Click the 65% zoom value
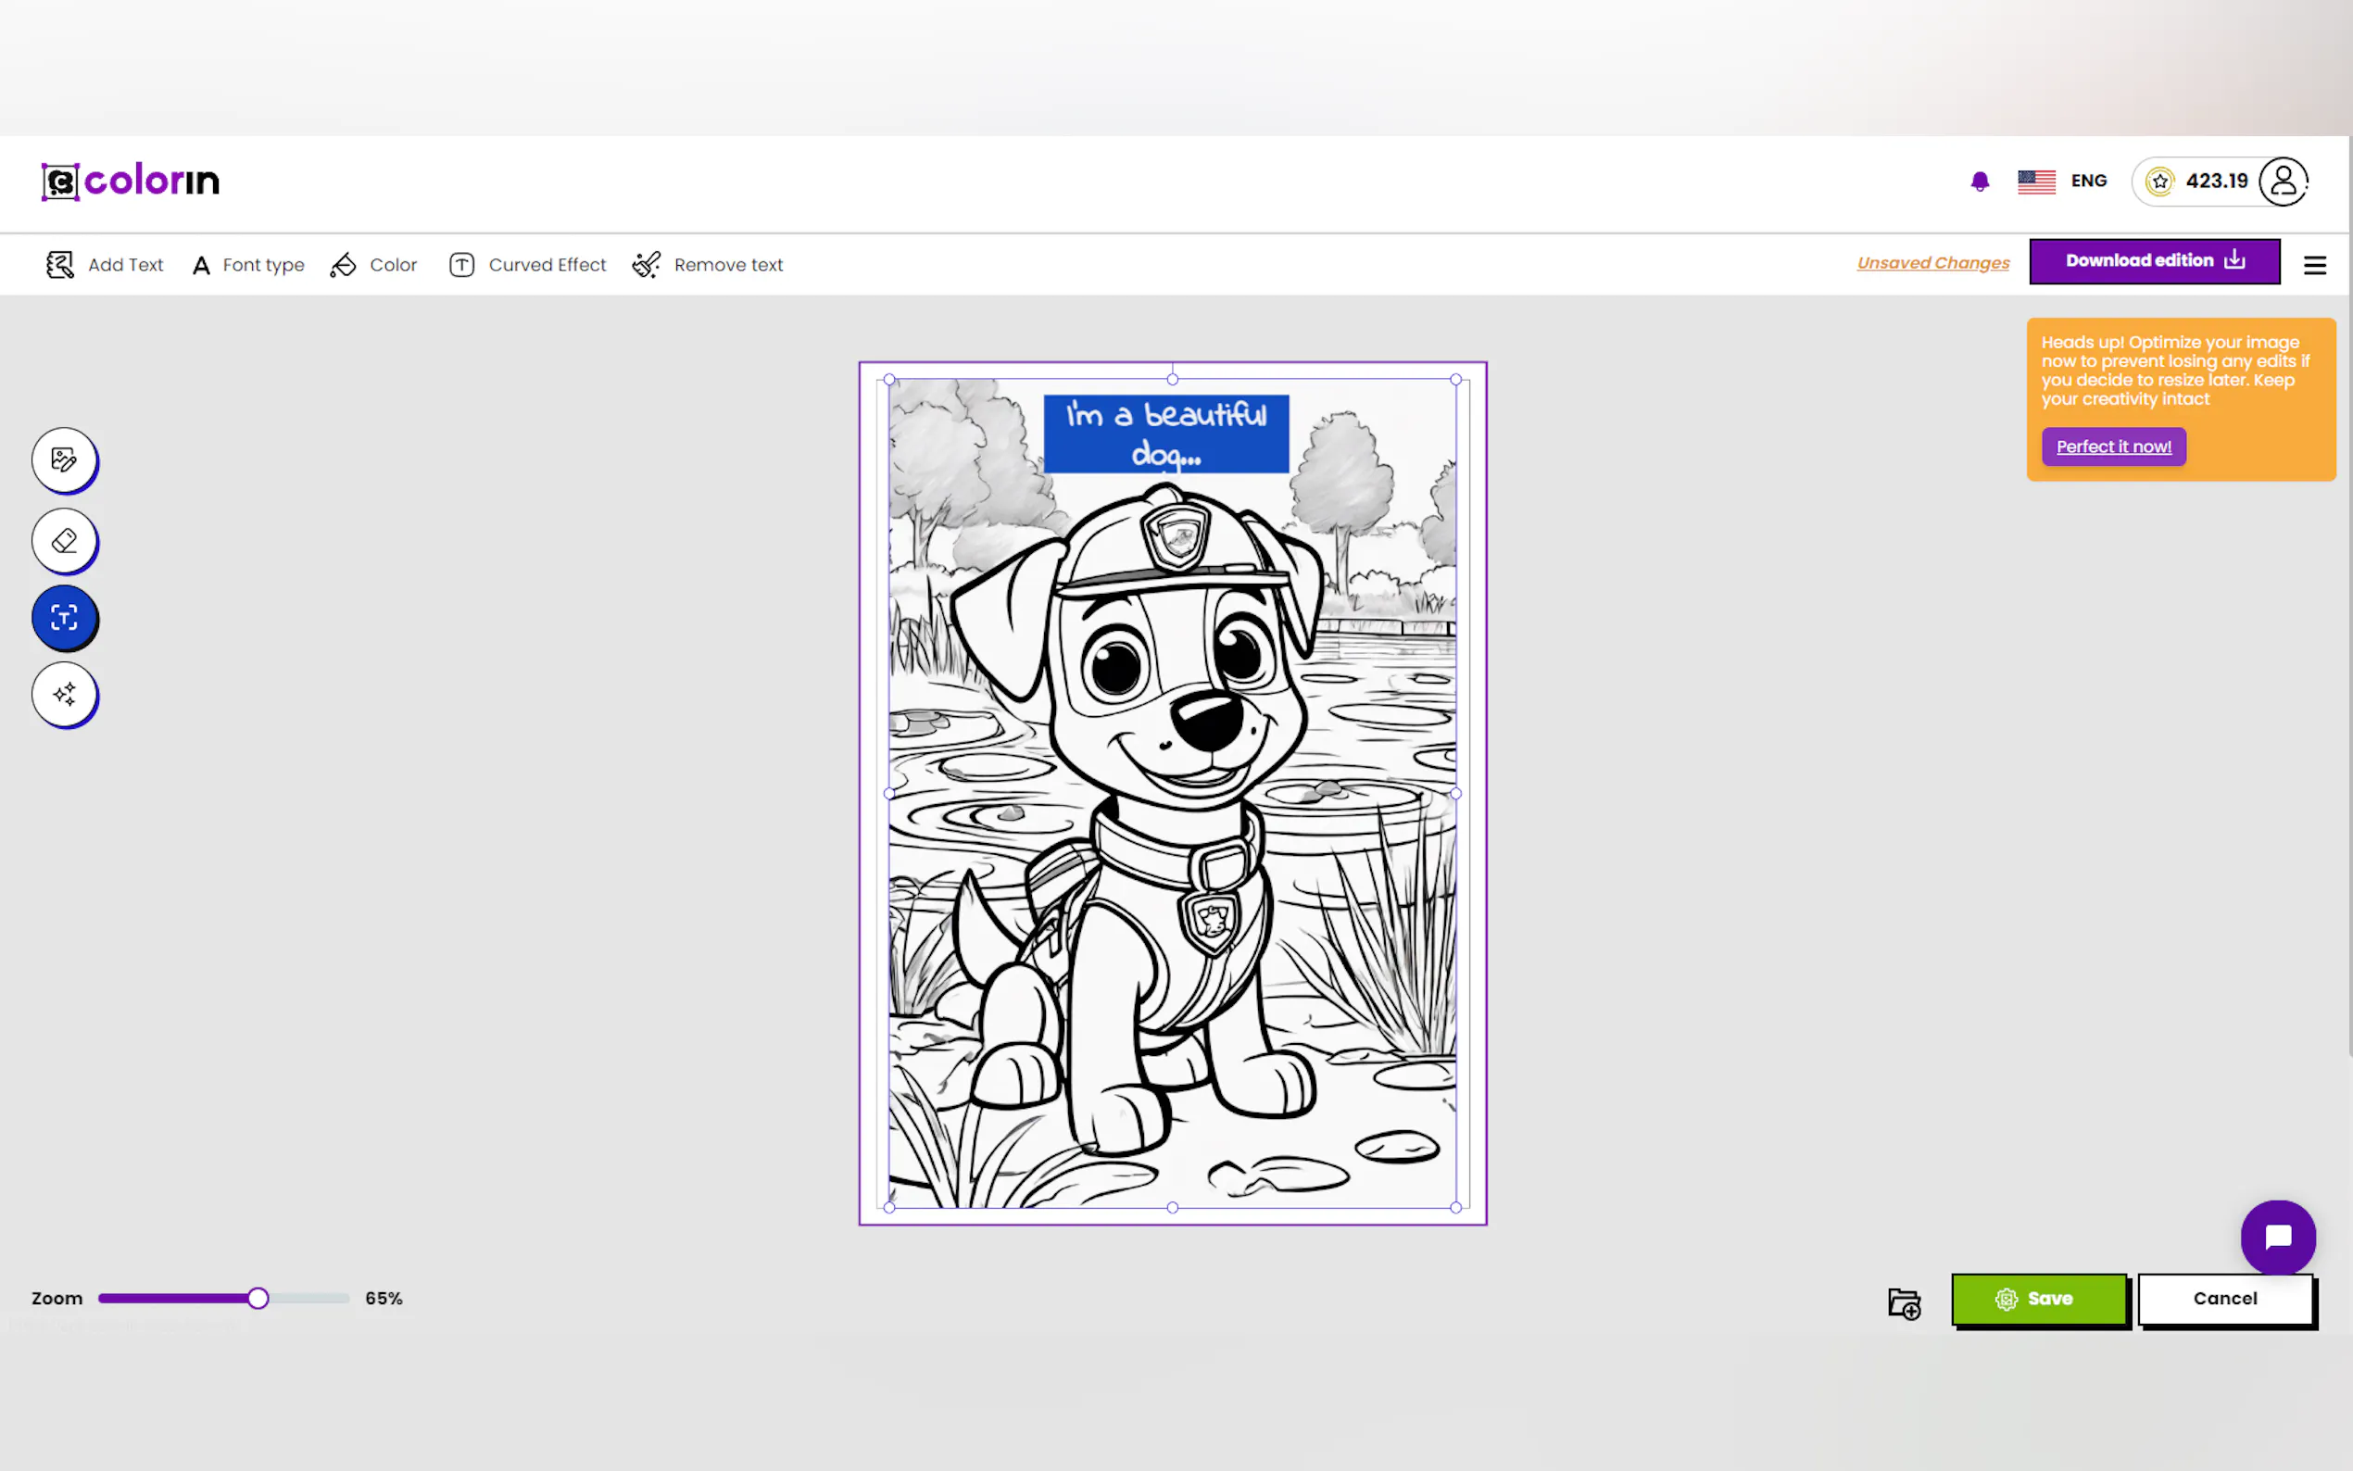2353x1471 pixels. (384, 1298)
